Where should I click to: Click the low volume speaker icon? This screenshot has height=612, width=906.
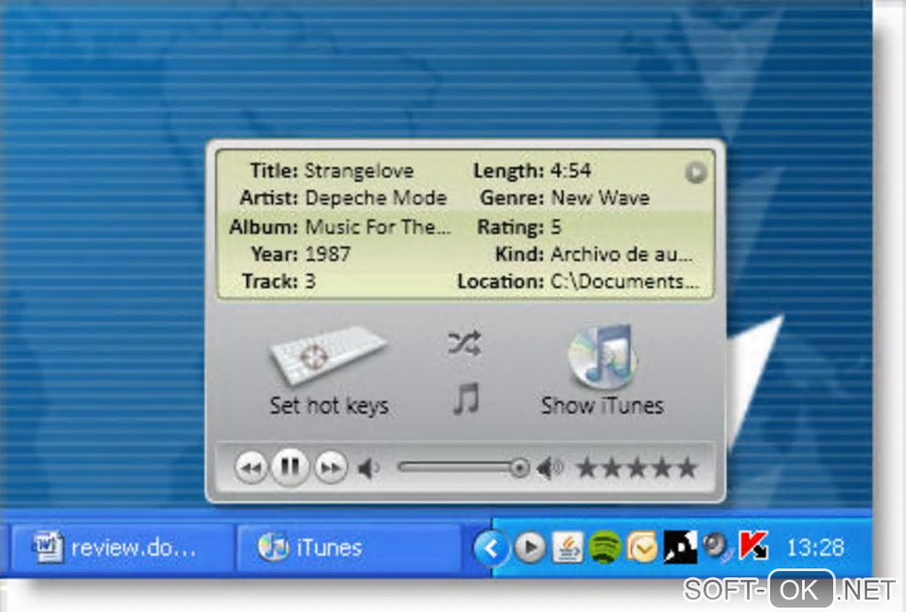369,467
